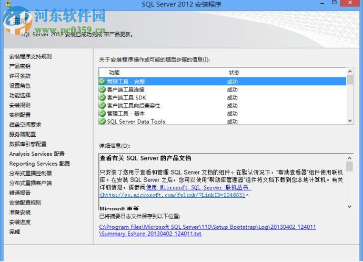Click the green check icon beside SQL Server Data Tools
363x262 pixels.
pos(102,122)
